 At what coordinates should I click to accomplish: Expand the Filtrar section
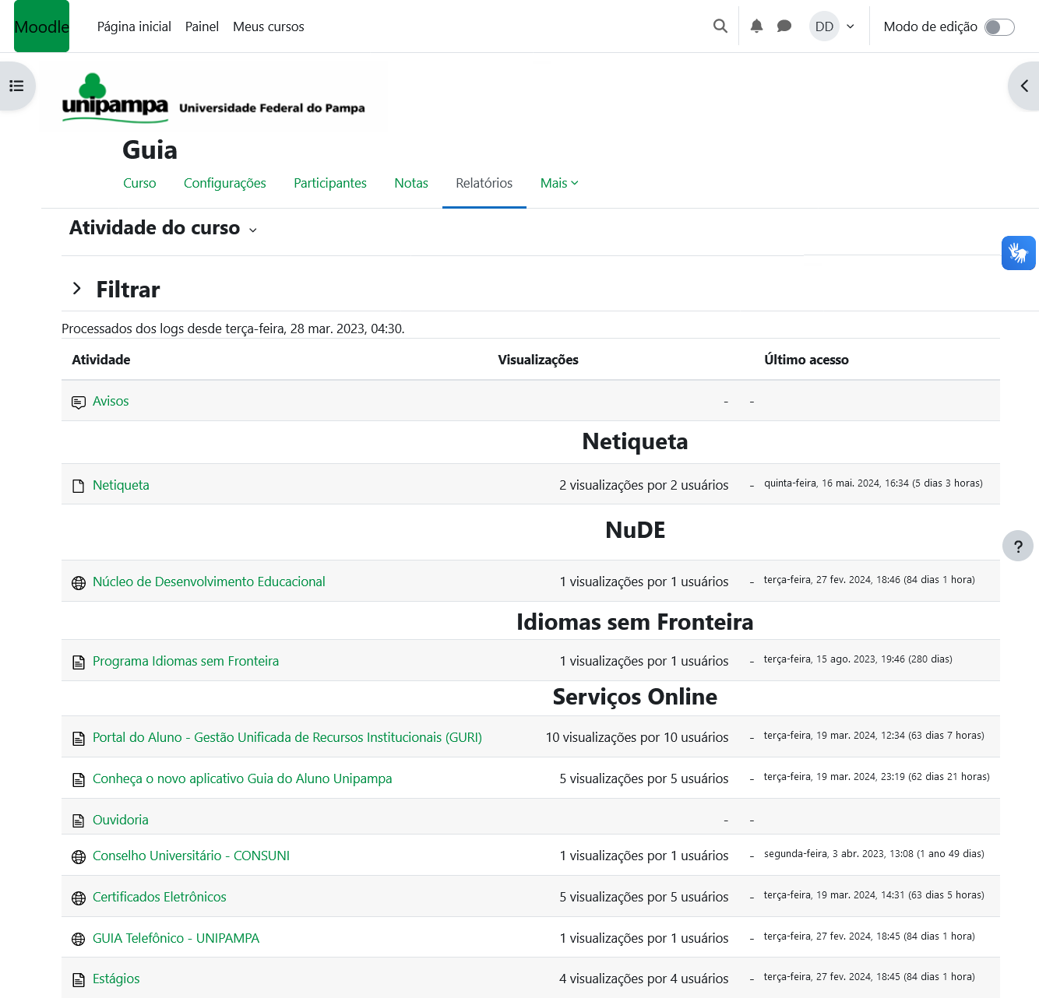click(77, 289)
